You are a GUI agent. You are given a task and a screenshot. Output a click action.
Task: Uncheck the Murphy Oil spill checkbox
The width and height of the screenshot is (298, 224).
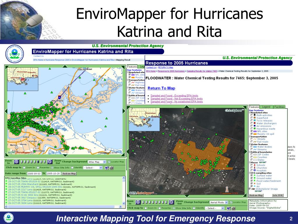252,134
